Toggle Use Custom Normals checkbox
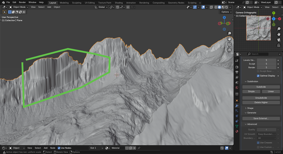The height and width of the screenshot is (154, 283). click(258, 147)
